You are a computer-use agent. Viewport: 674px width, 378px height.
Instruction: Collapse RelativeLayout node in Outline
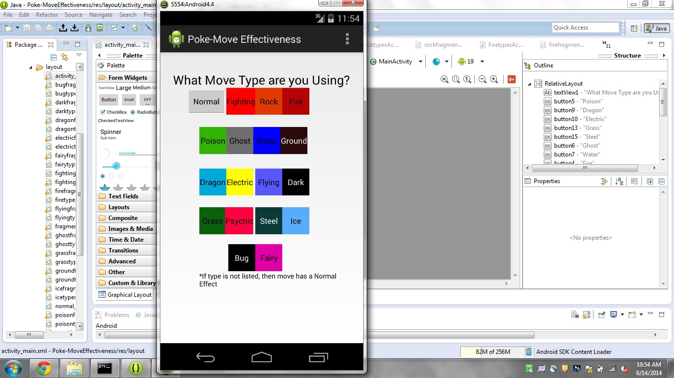[x=529, y=84]
